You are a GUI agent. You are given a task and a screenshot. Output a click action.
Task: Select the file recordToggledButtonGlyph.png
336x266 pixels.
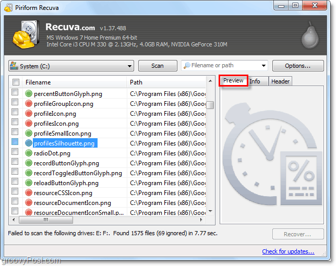[78, 173]
